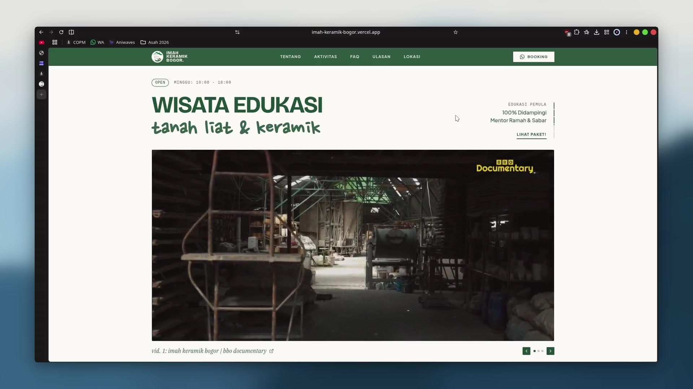Open the uBlock extension icon with badge
The image size is (693, 389).
point(567,32)
